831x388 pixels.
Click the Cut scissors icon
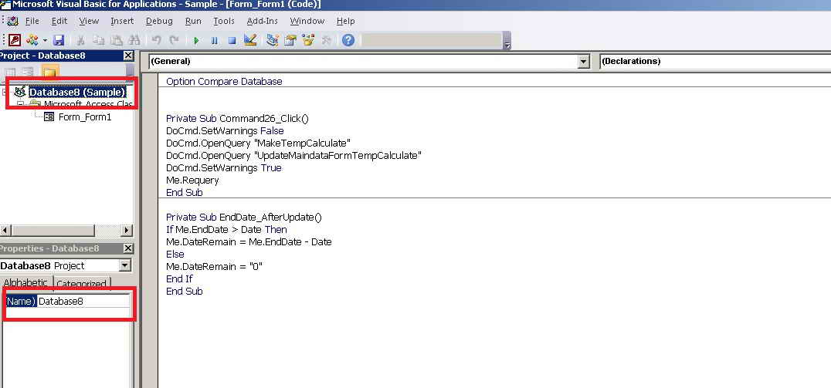(81, 40)
